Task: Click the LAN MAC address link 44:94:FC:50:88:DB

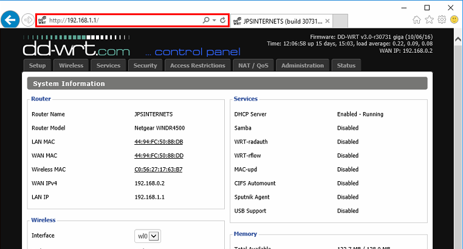Action: (x=159, y=142)
